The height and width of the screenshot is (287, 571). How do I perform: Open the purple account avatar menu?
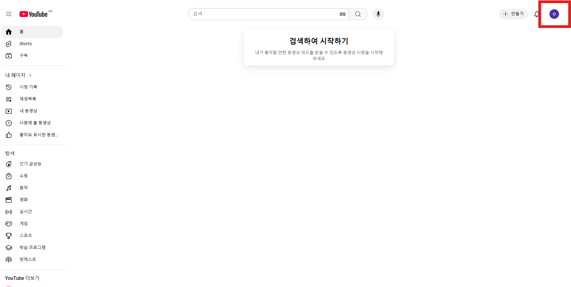[554, 14]
